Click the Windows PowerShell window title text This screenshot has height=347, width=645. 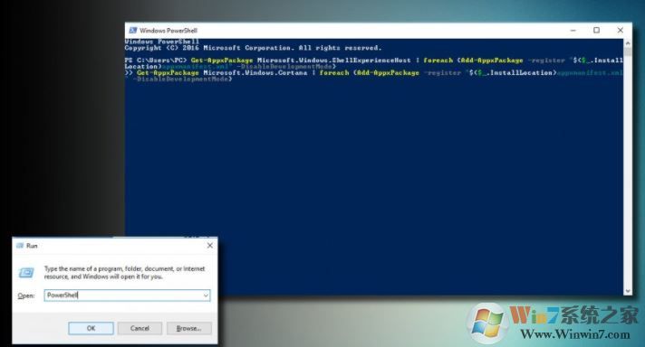168,31
